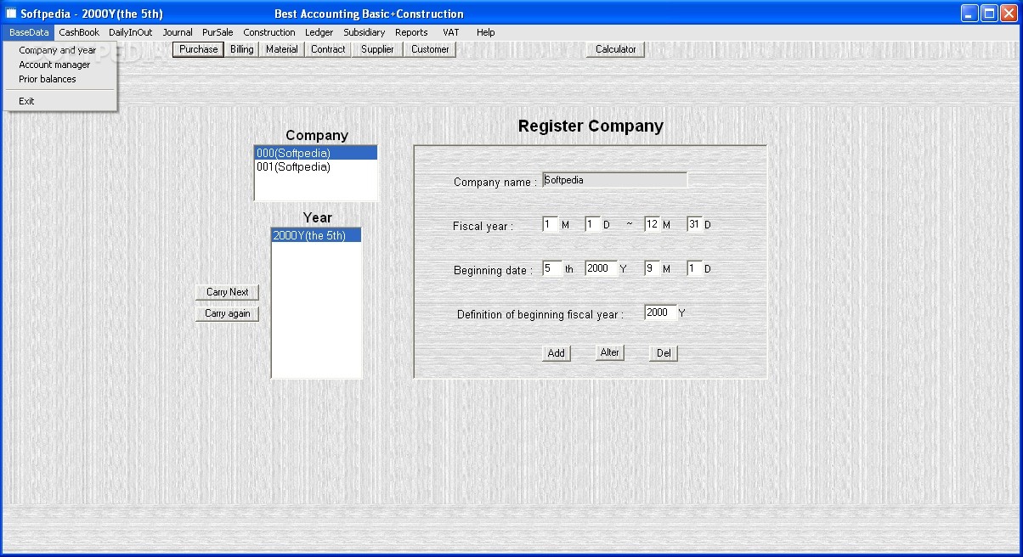
Task: Close the application window
Action: 1009,14
